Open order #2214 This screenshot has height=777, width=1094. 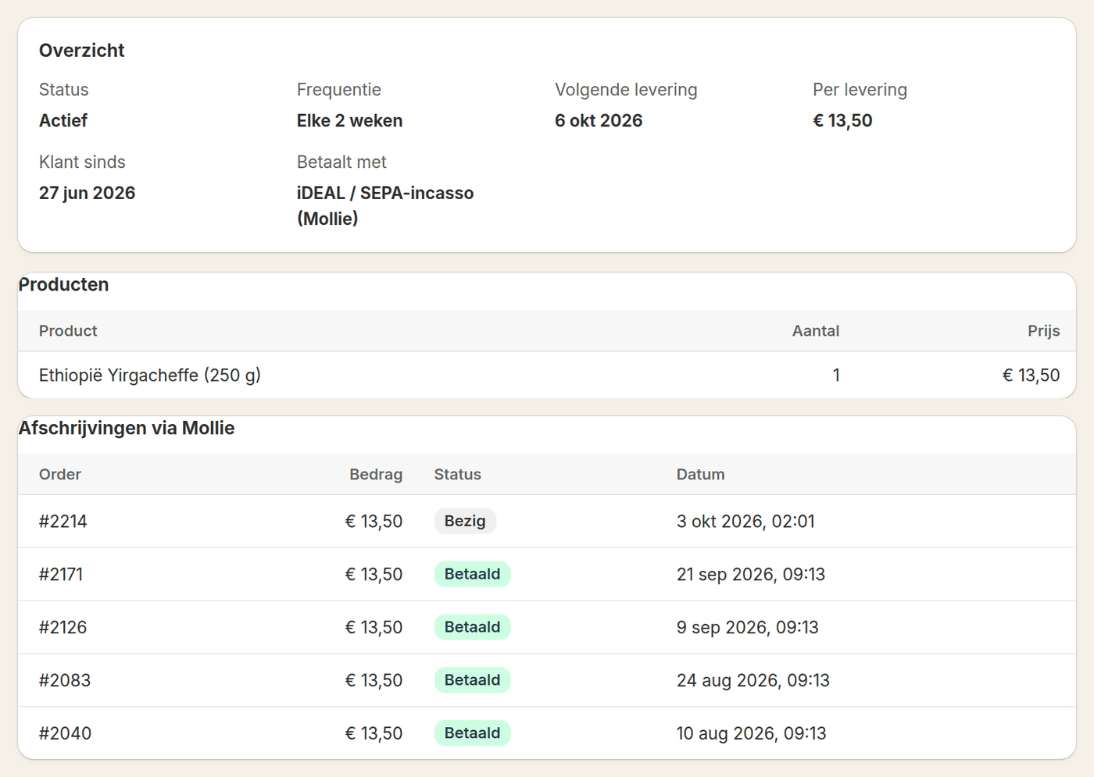coord(63,522)
